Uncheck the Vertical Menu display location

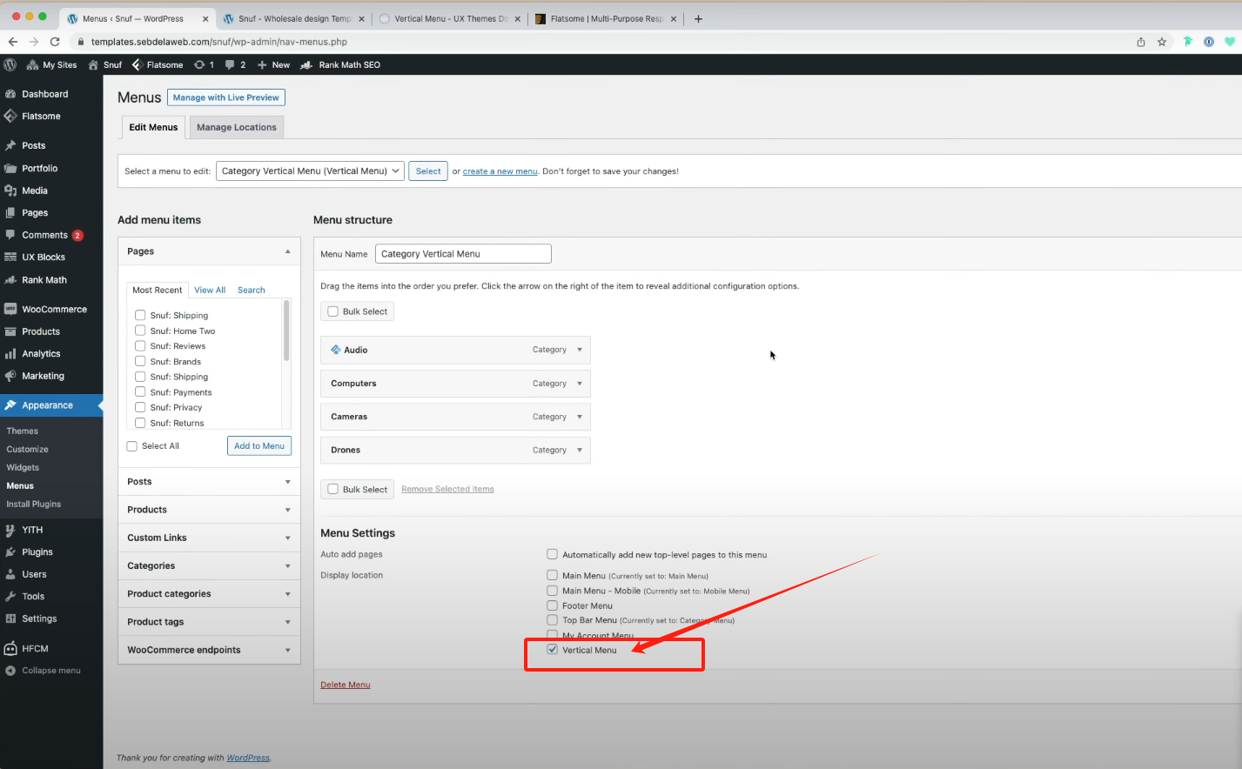click(x=552, y=650)
